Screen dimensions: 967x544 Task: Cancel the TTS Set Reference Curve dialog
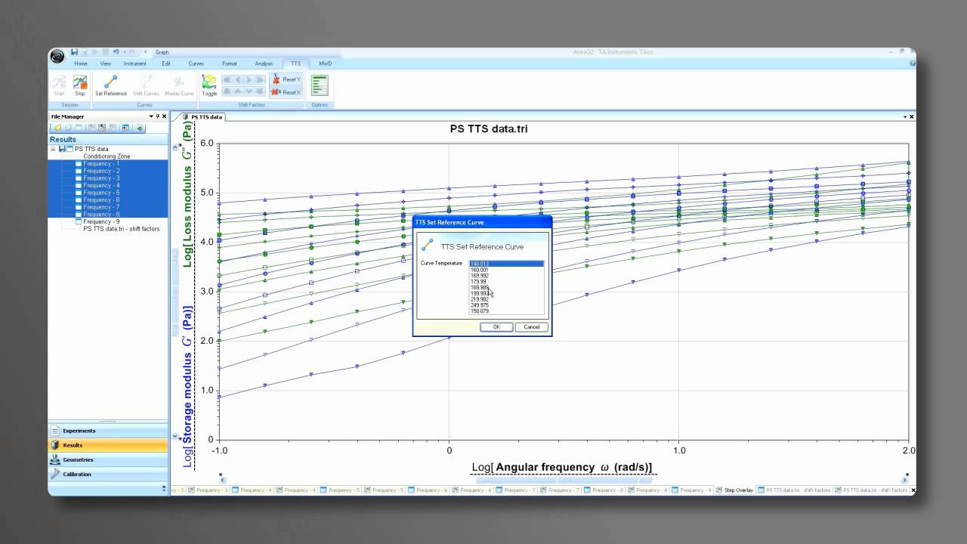531,327
